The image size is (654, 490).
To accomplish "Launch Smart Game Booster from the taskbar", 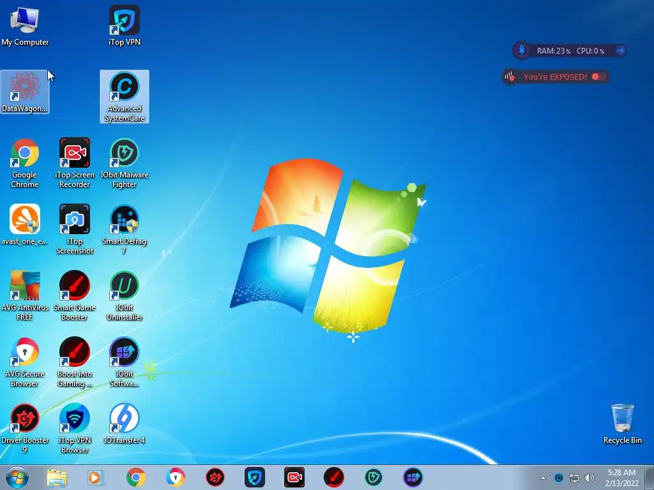I will click(x=334, y=477).
